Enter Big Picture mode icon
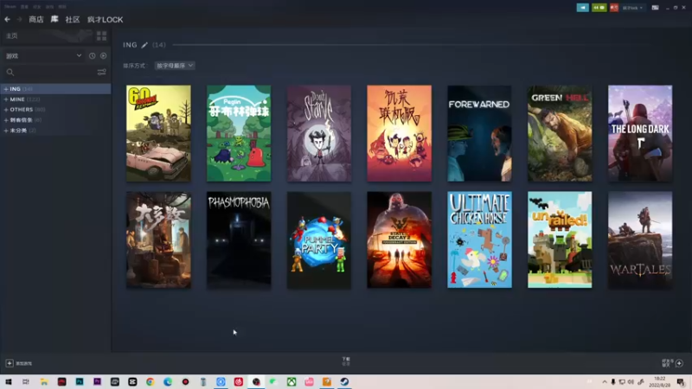The image size is (692, 389). [656, 8]
